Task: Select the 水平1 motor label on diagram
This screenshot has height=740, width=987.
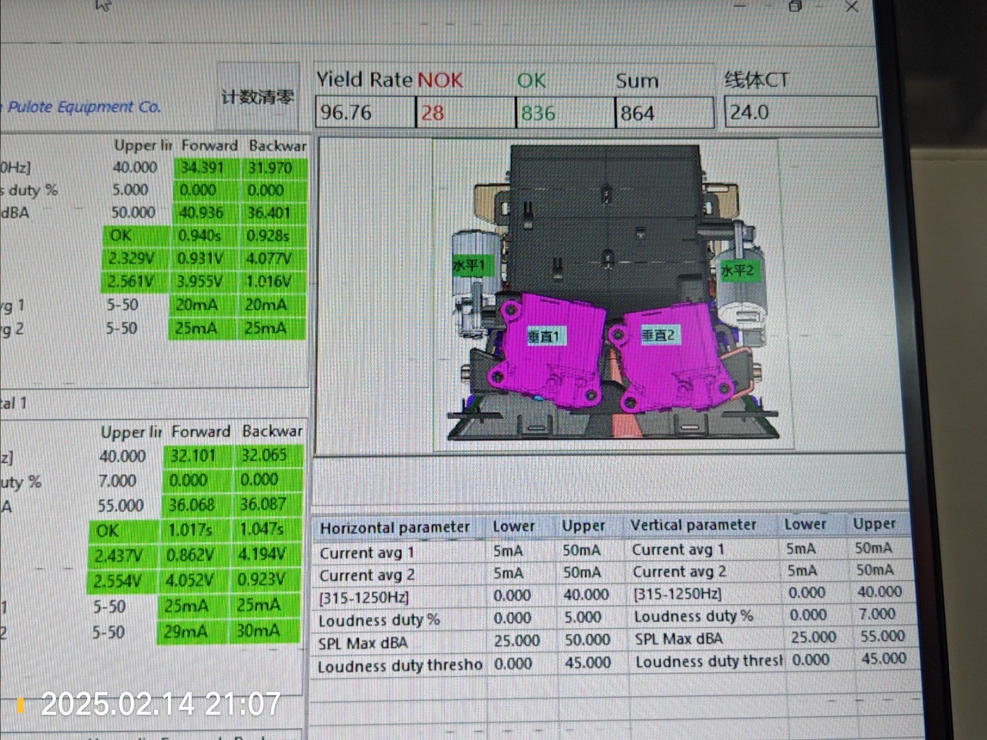Action: click(469, 266)
